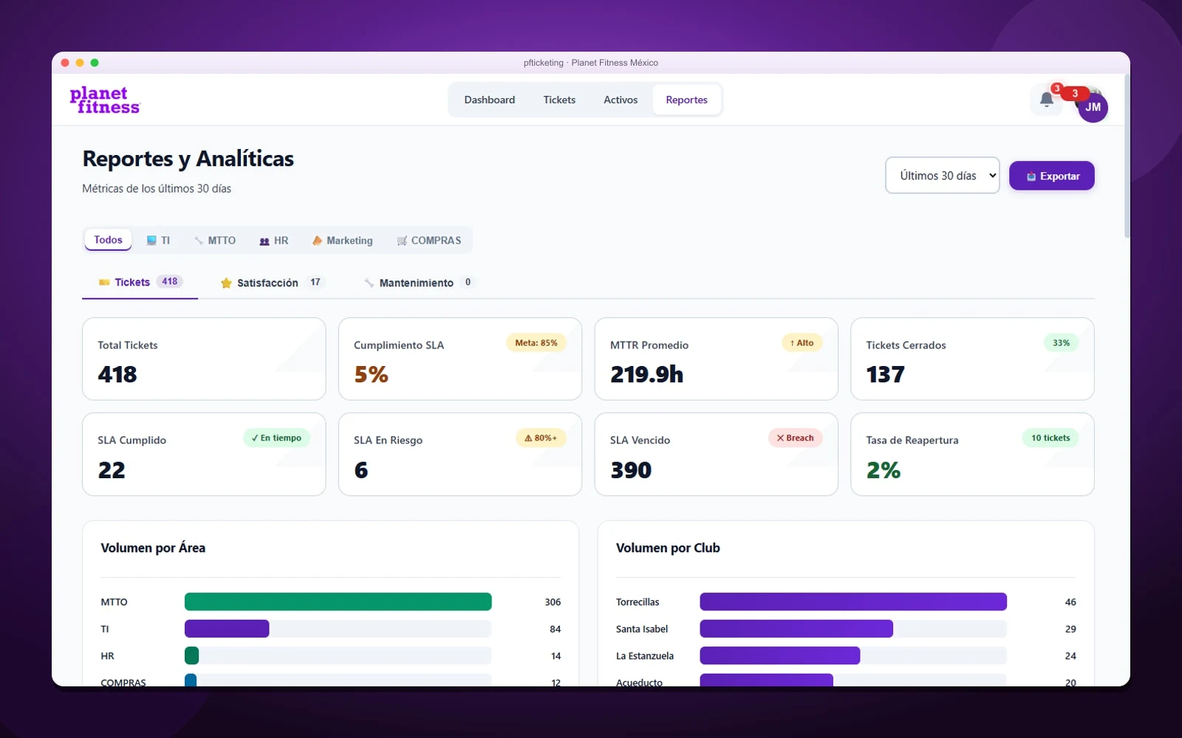The height and width of the screenshot is (738, 1182).
Task: Click the Torrecillas count 46
Action: [x=1070, y=602]
